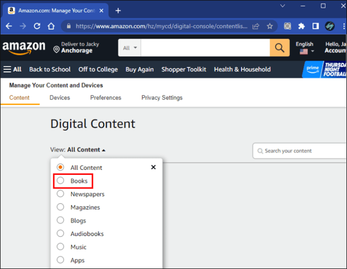The height and width of the screenshot is (269, 347).
Task: Close the Amazon Manage Your Content tab
Action: (102, 11)
